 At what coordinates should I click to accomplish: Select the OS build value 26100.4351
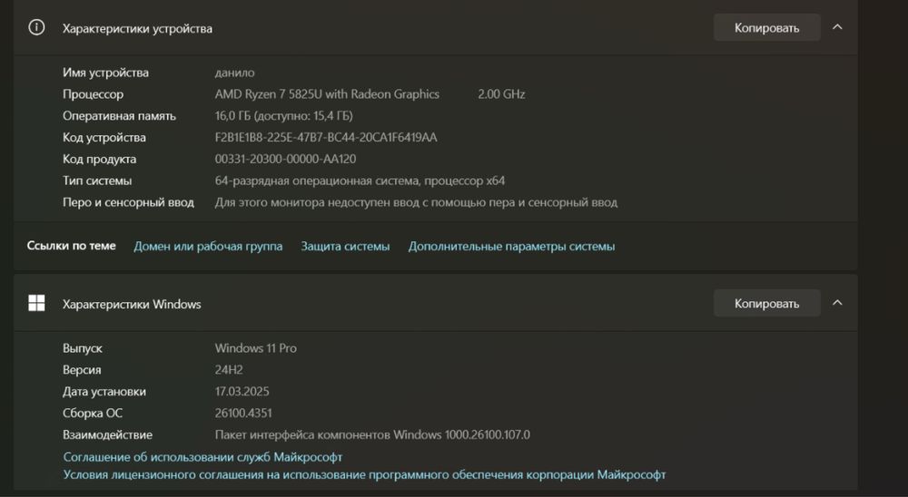click(243, 413)
